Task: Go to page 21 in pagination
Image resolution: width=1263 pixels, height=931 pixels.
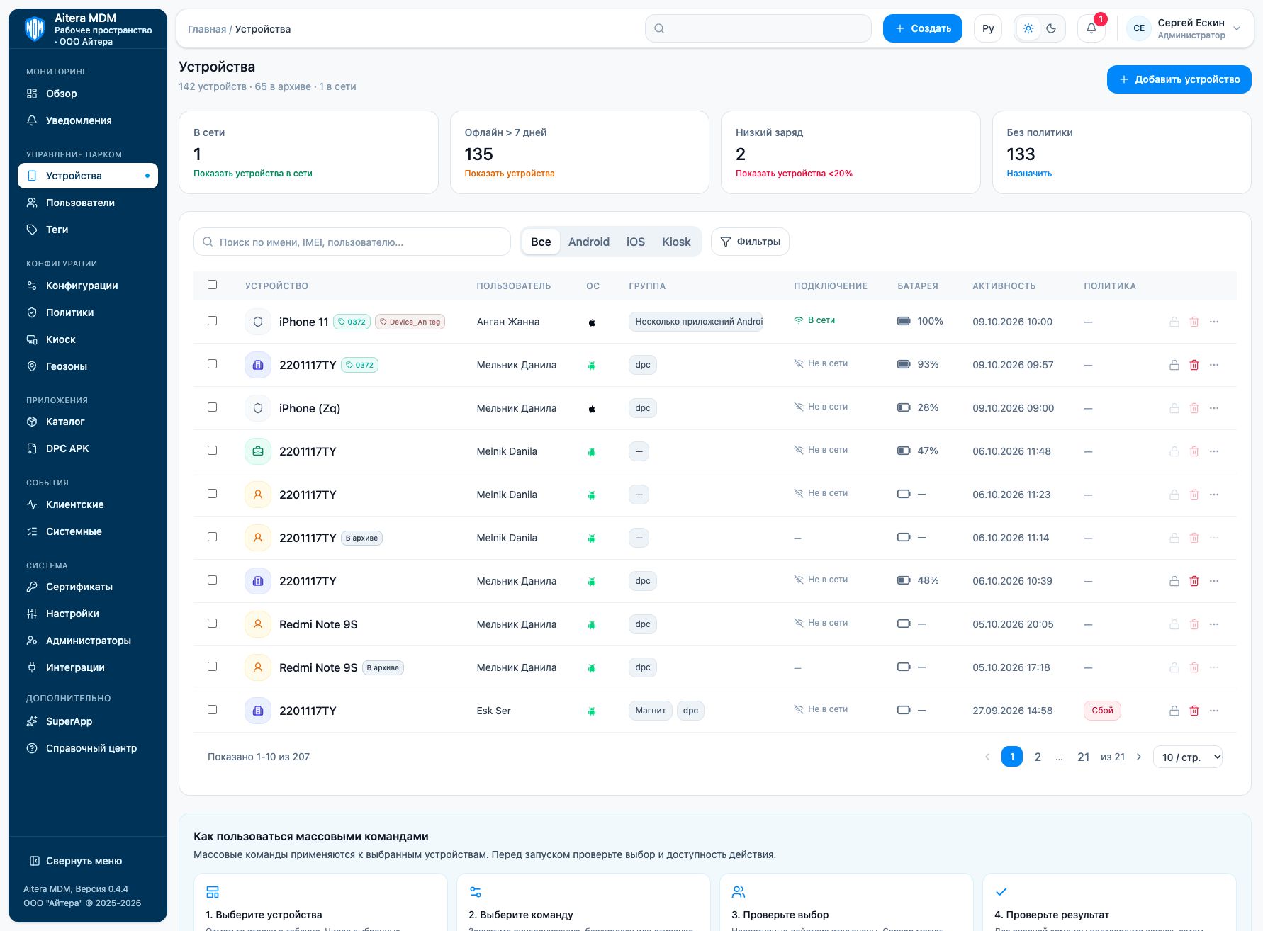Action: pyautogui.click(x=1083, y=757)
